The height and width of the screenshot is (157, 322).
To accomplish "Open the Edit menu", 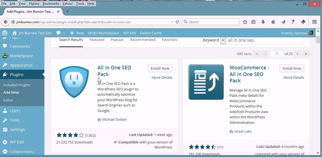I will tap(12, 4).
